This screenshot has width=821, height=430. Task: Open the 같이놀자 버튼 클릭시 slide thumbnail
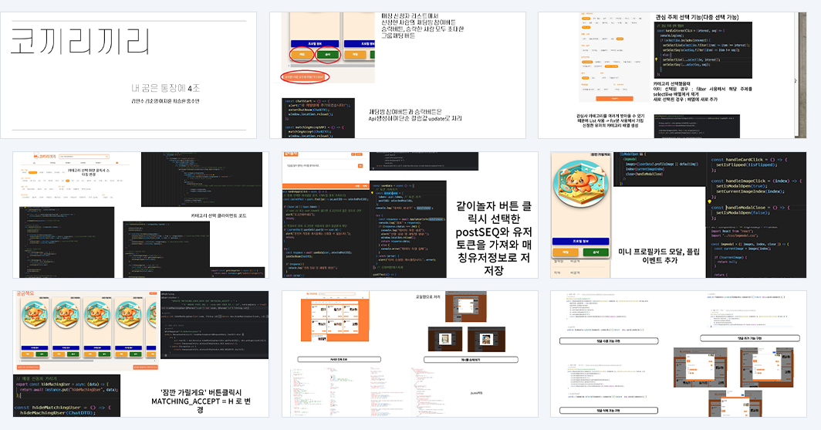[x=410, y=215]
